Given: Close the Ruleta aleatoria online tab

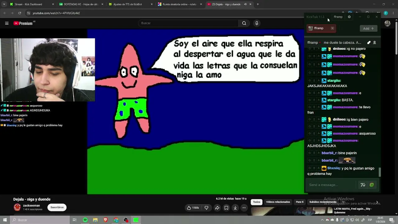Looking at the screenshot, I should (201, 4).
